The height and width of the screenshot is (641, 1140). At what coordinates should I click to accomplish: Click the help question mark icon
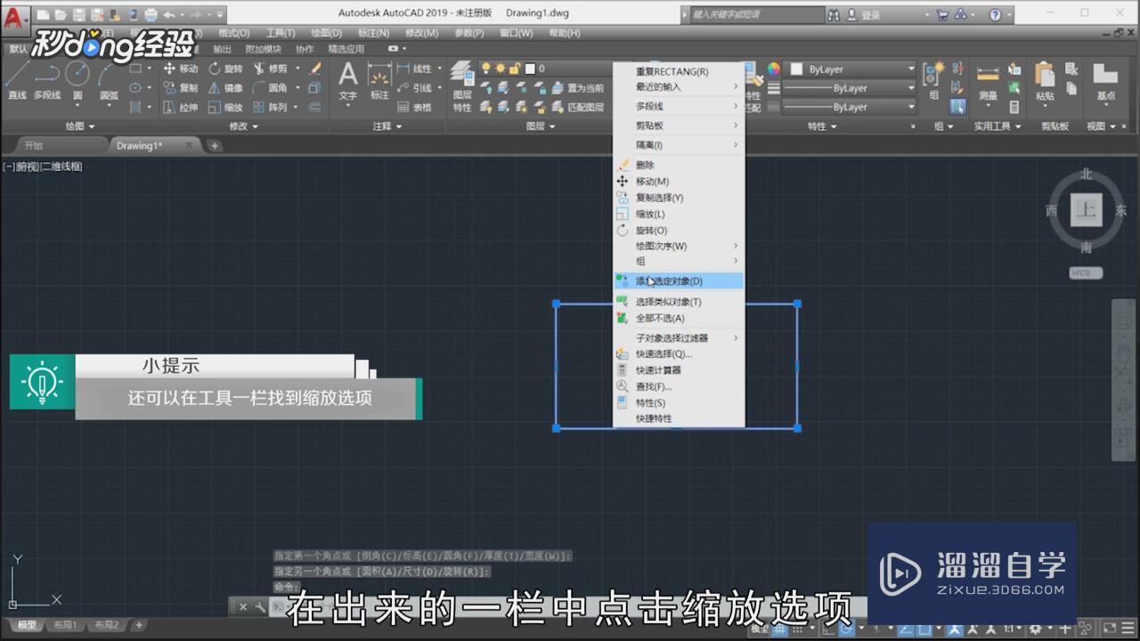996,15
